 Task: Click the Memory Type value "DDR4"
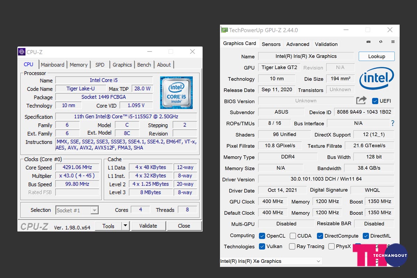coord(288,157)
